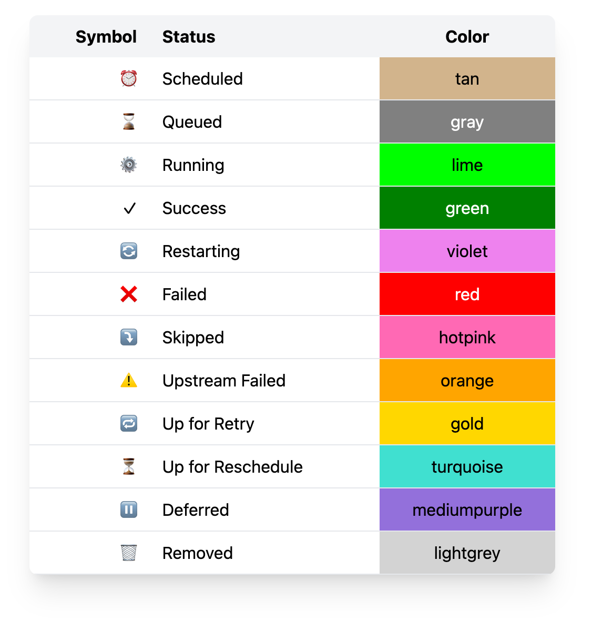
Task: Click the trash can icon for Removed
Action: [129, 553]
